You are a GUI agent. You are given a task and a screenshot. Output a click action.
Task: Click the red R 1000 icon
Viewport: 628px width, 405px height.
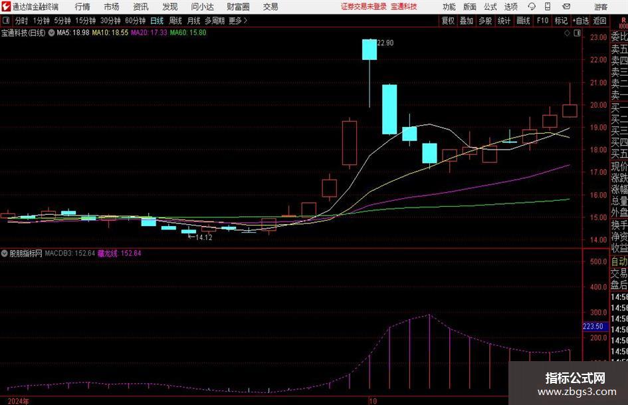point(623,23)
